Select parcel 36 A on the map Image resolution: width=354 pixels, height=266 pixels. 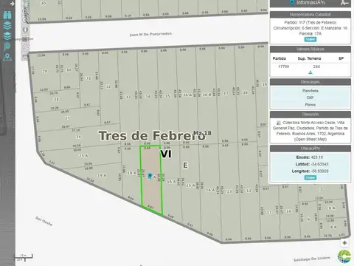(187, 95)
